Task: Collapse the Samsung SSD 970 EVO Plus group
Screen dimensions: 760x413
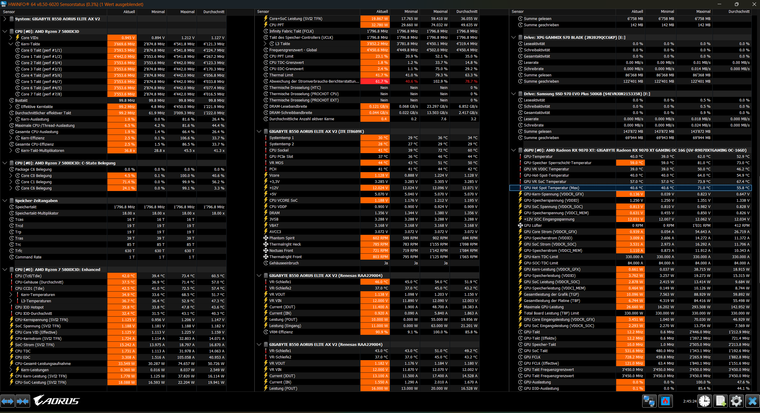Action: (514, 94)
